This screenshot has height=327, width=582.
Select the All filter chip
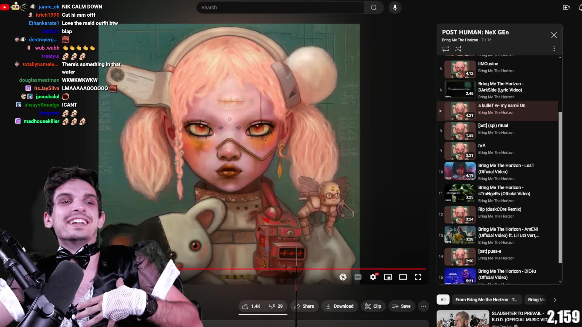(x=443, y=299)
